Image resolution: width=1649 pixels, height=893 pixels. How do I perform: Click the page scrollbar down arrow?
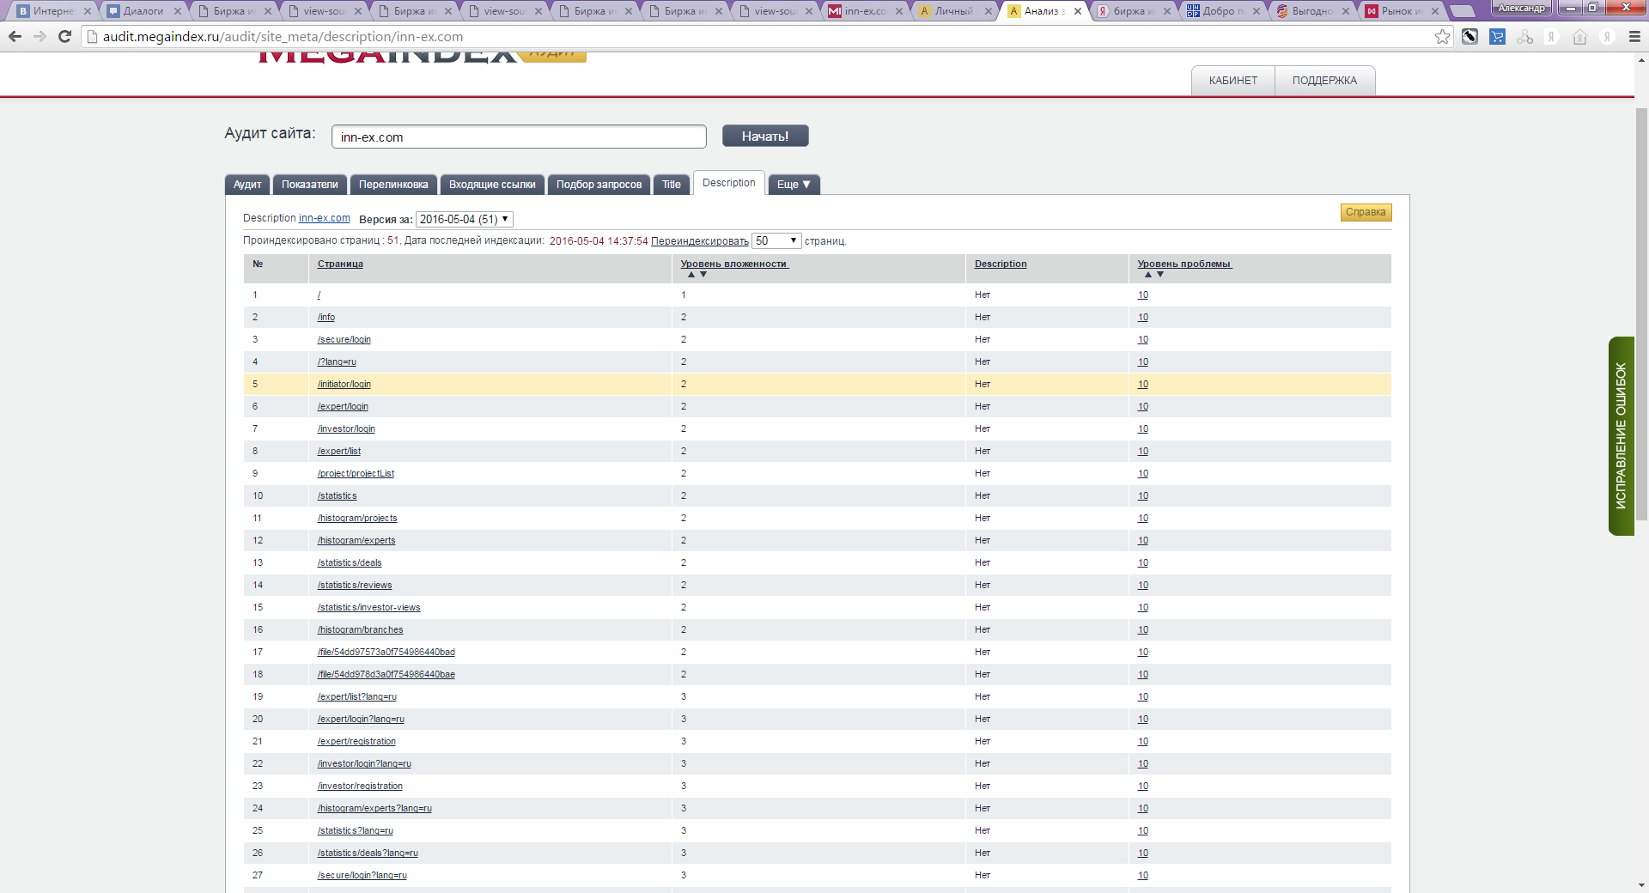click(x=1641, y=885)
